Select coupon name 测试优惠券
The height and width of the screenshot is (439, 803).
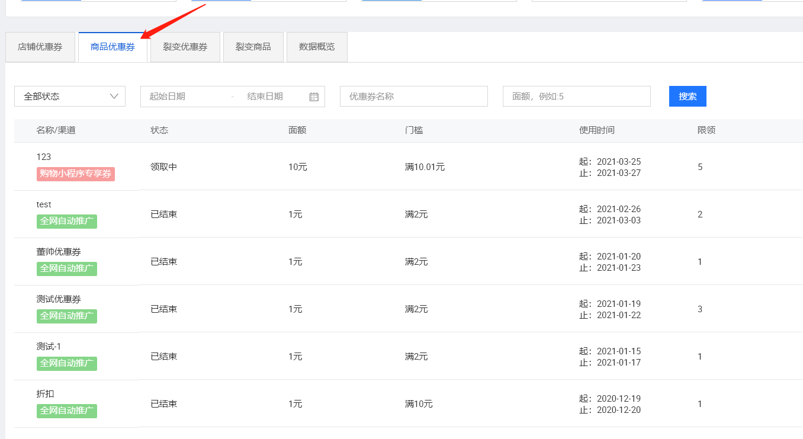click(x=59, y=299)
